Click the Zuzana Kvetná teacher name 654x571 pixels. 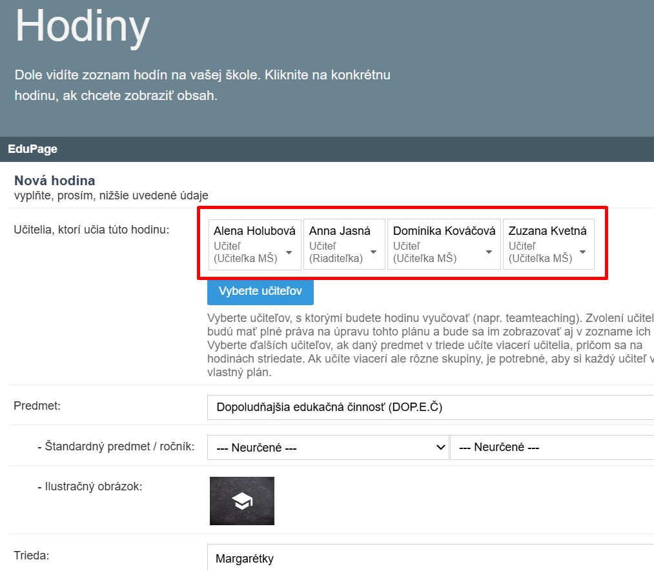(547, 231)
